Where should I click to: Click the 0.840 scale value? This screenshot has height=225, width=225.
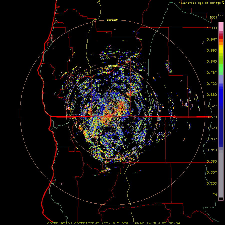(212, 61)
